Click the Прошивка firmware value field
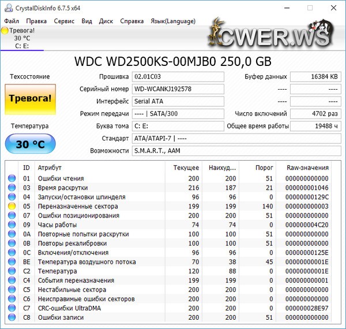Screen dimensions: 346x329 177,76
